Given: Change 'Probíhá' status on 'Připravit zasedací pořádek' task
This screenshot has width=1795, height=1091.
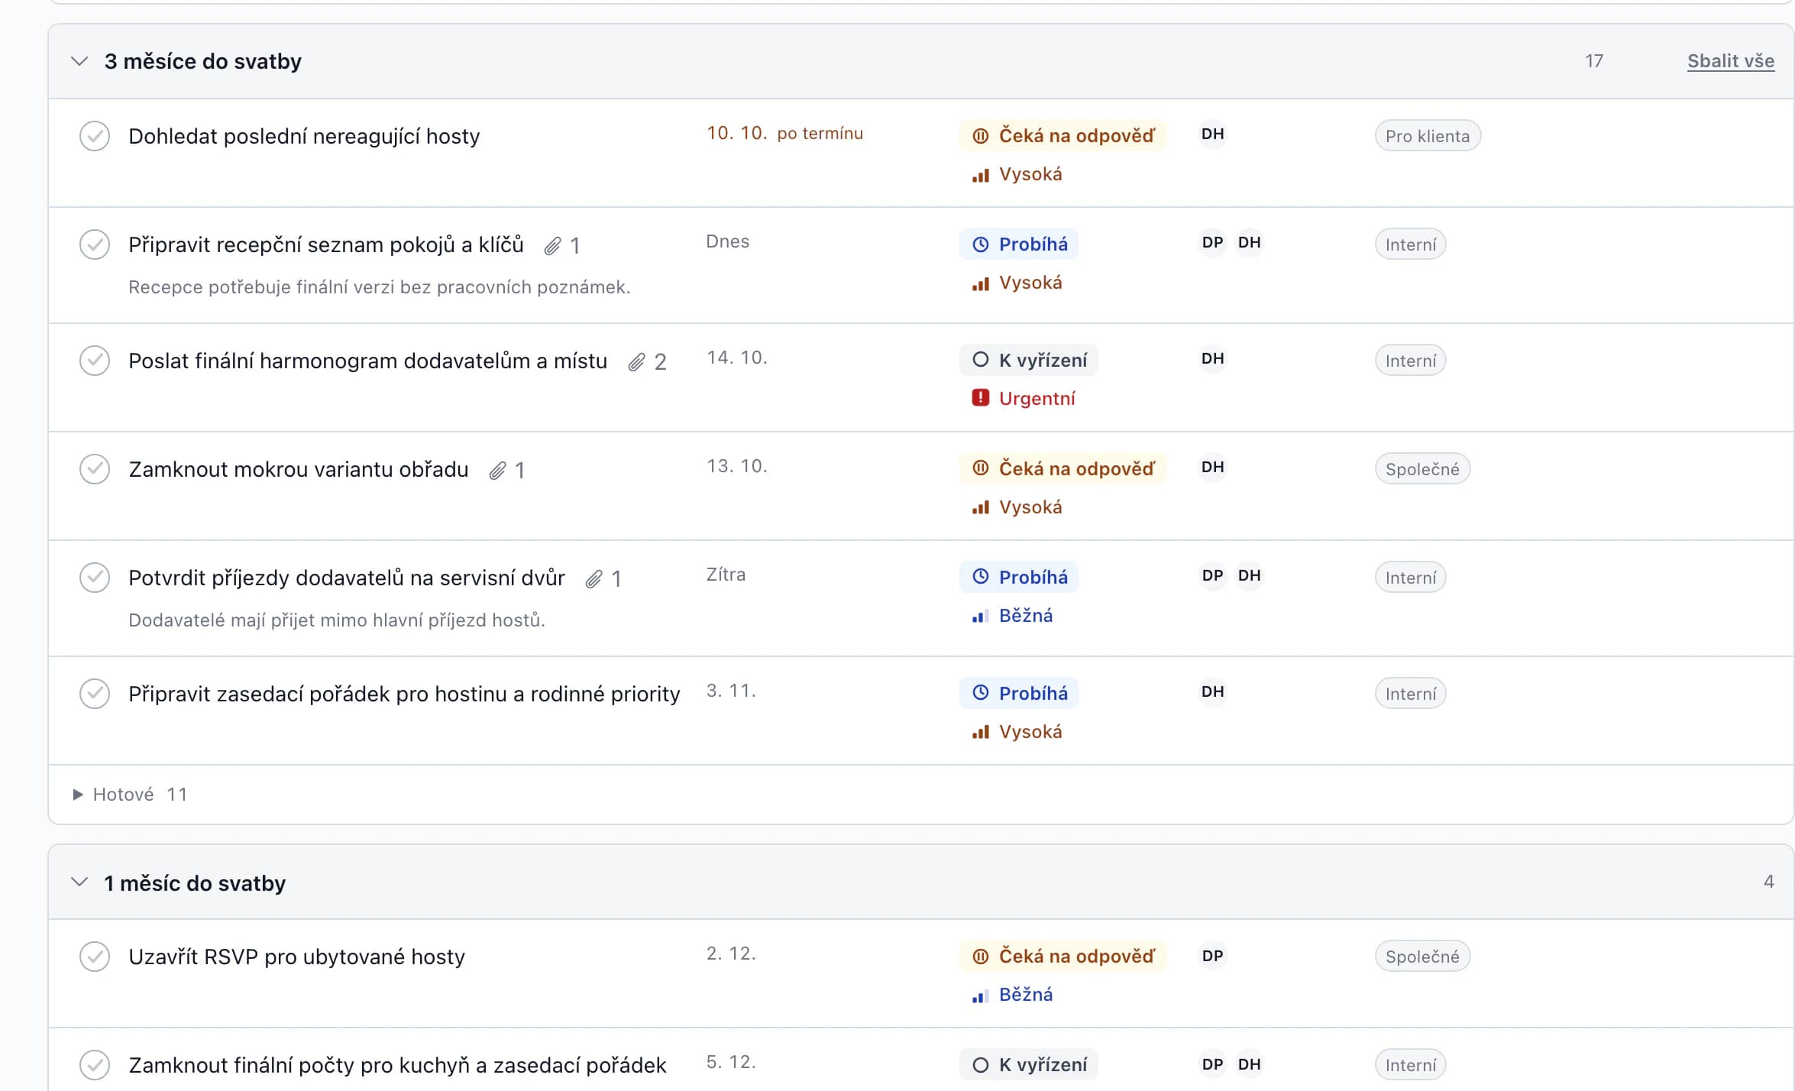Looking at the screenshot, I should (1019, 694).
